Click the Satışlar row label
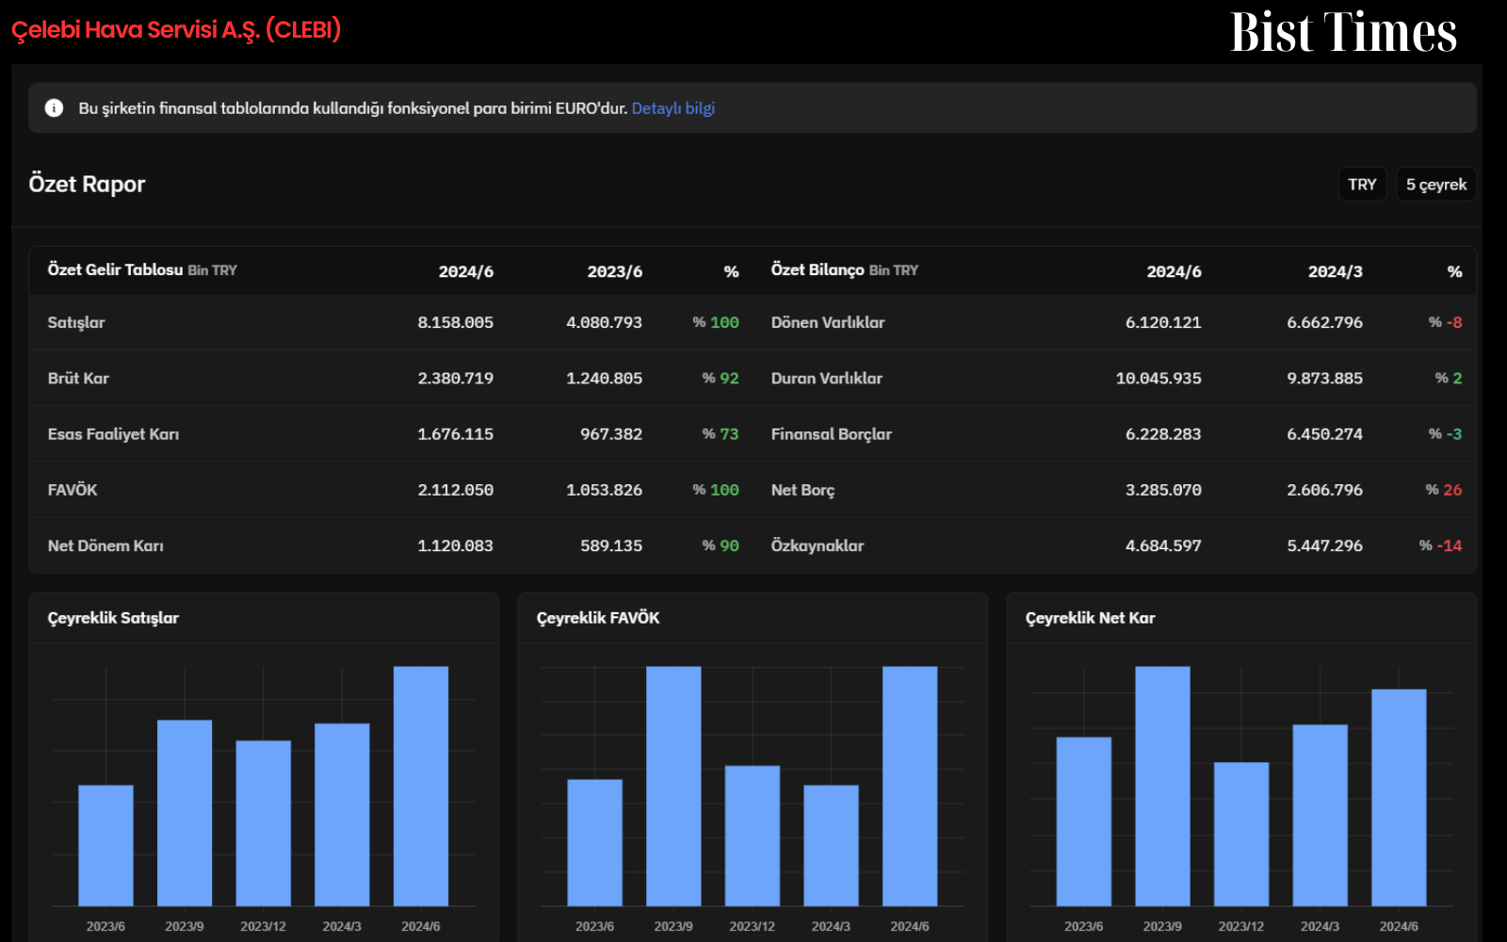The height and width of the screenshot is (942, 1507). pos(76,322)
